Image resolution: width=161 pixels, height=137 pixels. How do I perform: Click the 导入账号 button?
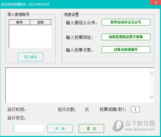pyautogui.click(x=31, y=57)
